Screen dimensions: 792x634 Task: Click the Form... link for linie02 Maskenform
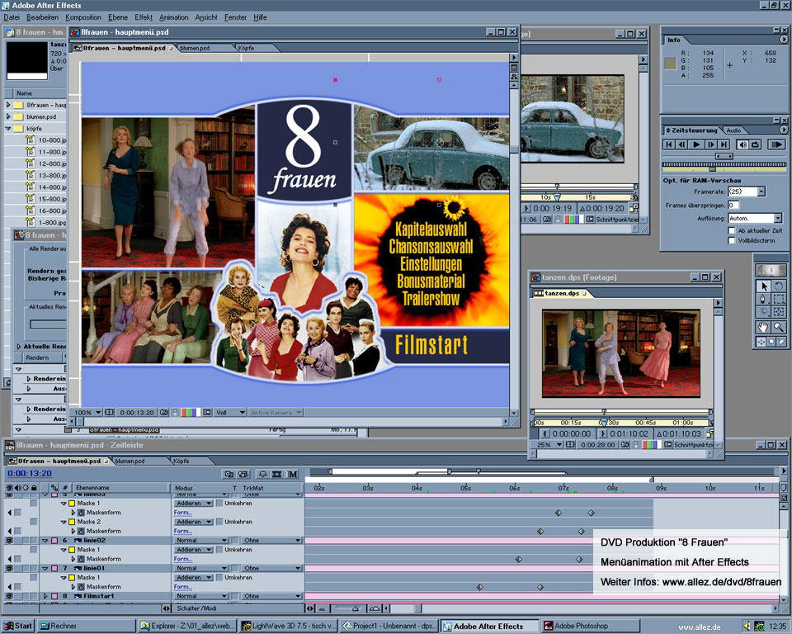point(182,559)
